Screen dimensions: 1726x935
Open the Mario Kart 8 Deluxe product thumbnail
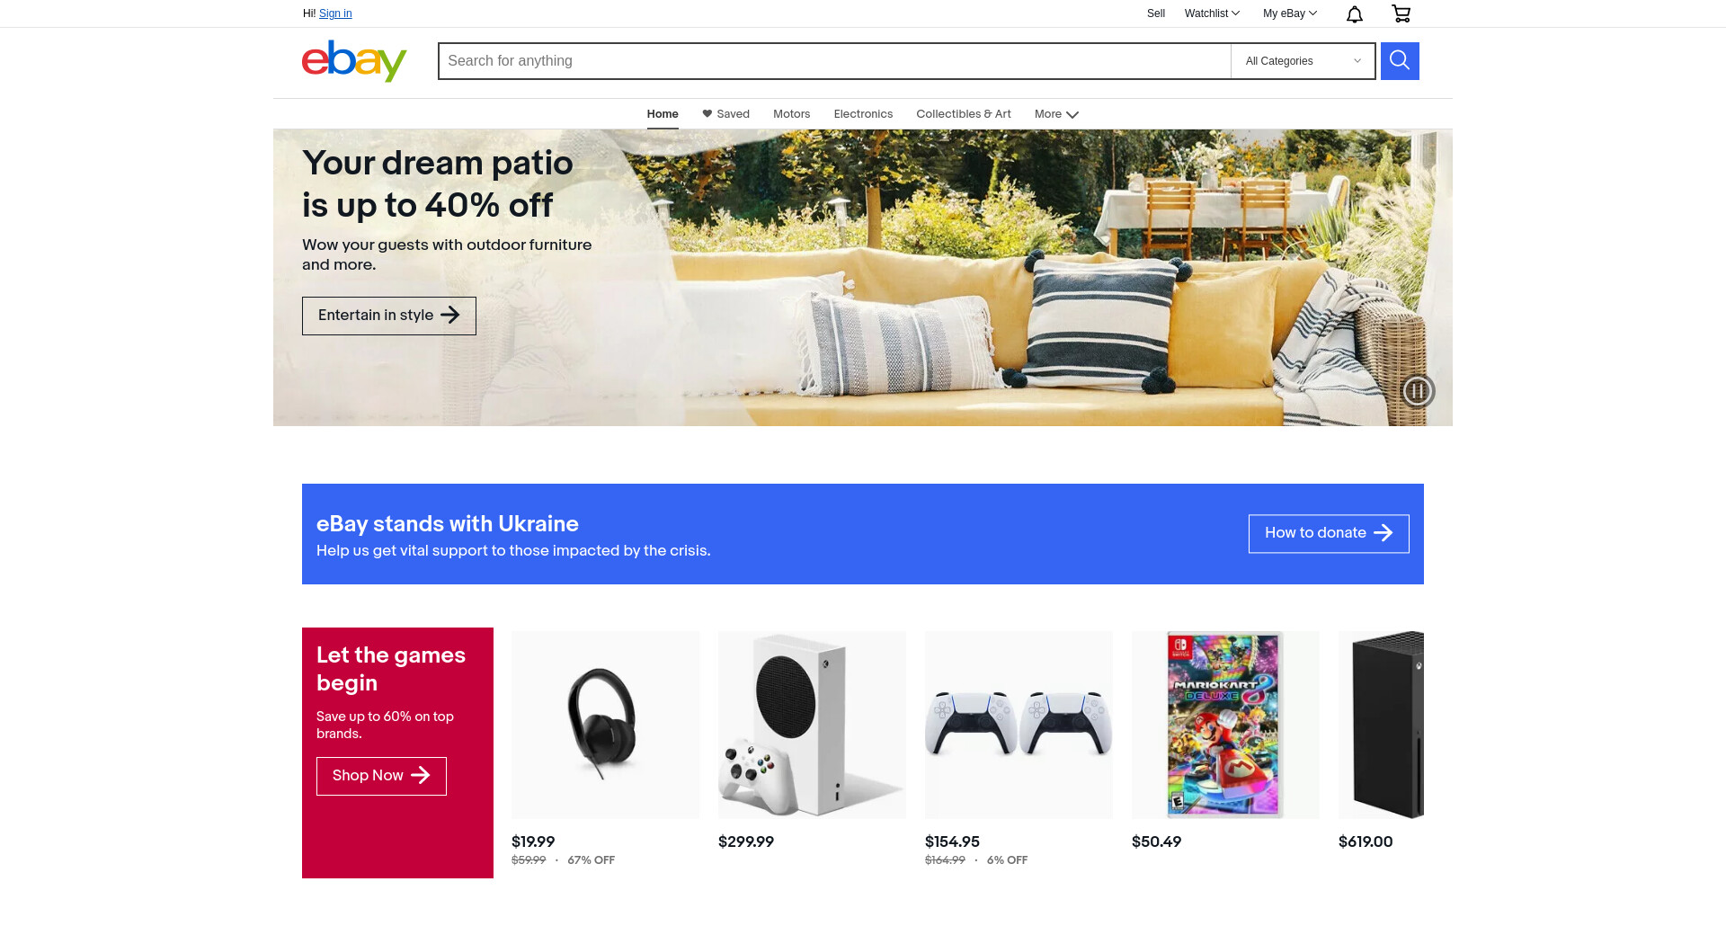1225,725
